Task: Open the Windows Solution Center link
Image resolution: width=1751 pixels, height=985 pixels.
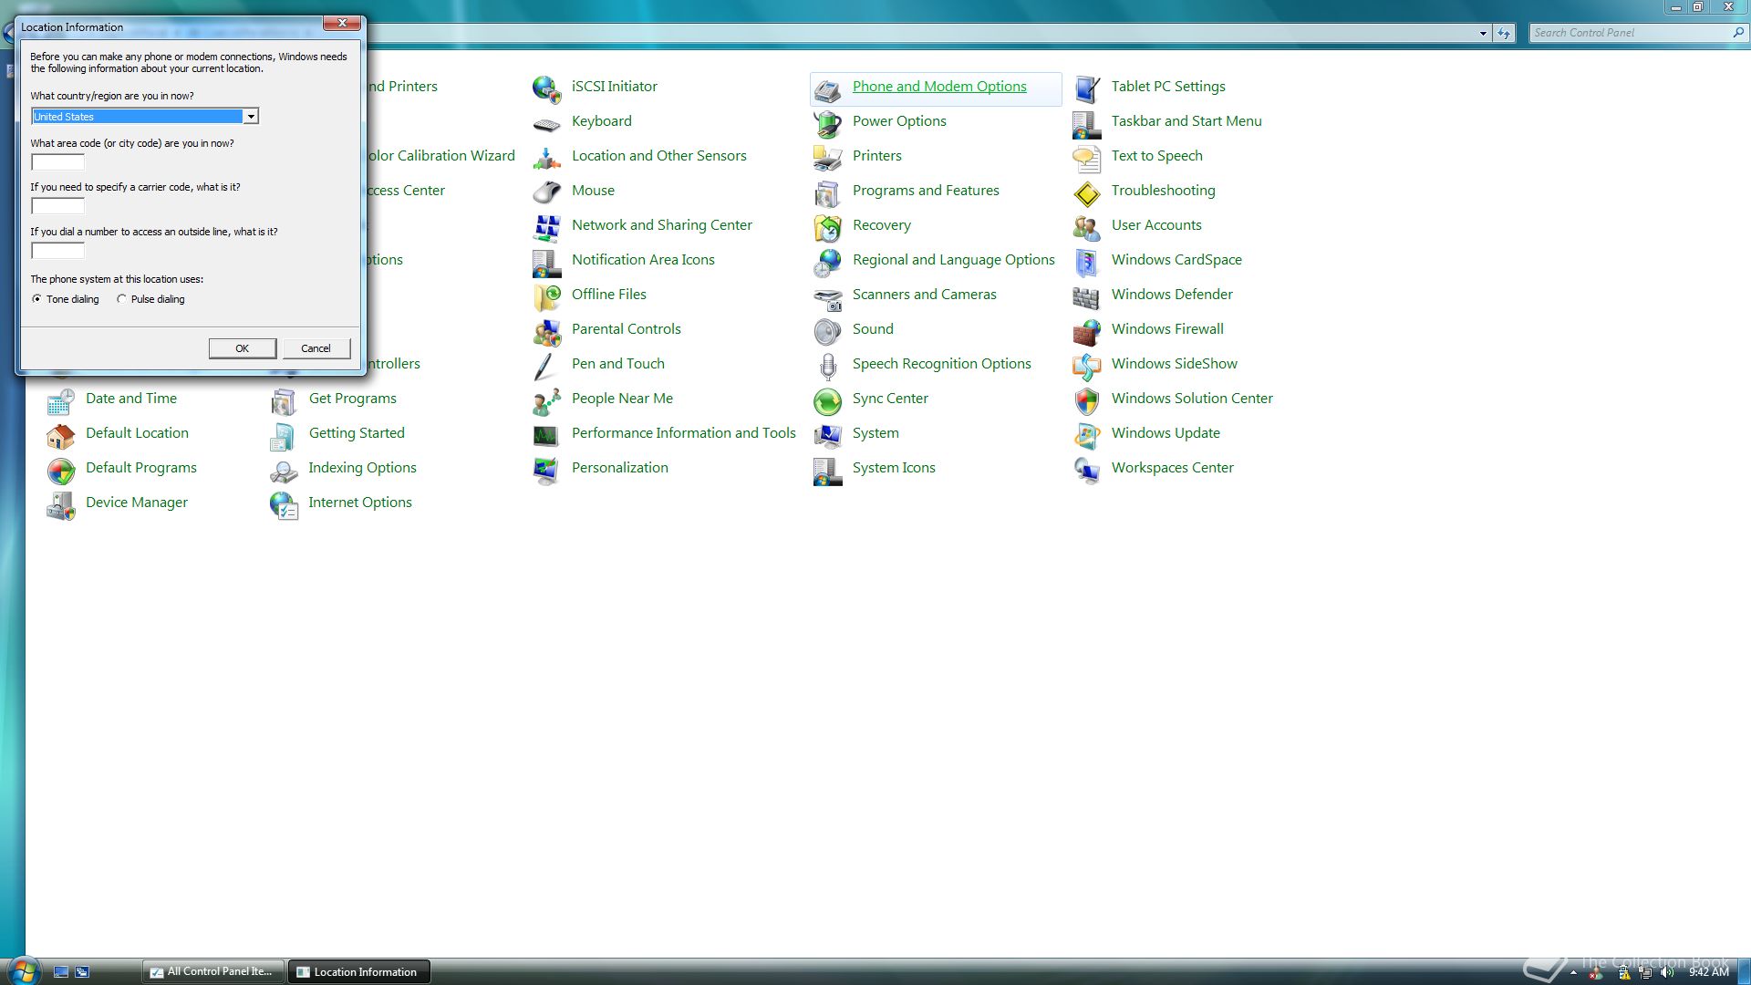Action: pos(1192,399)
